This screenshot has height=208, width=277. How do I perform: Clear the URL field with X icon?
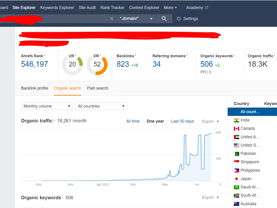(x=111, y=19)
